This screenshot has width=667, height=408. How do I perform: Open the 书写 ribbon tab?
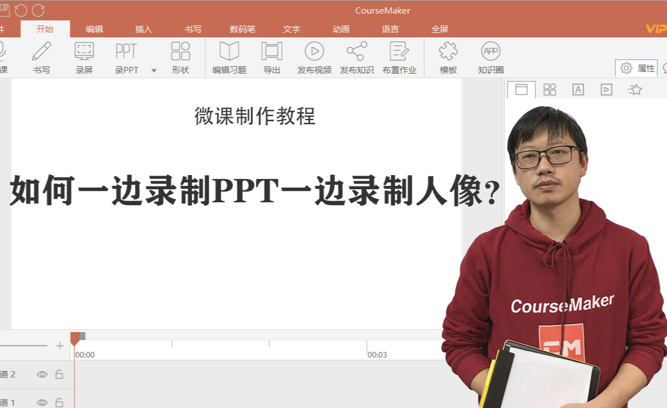pos(193,29)
